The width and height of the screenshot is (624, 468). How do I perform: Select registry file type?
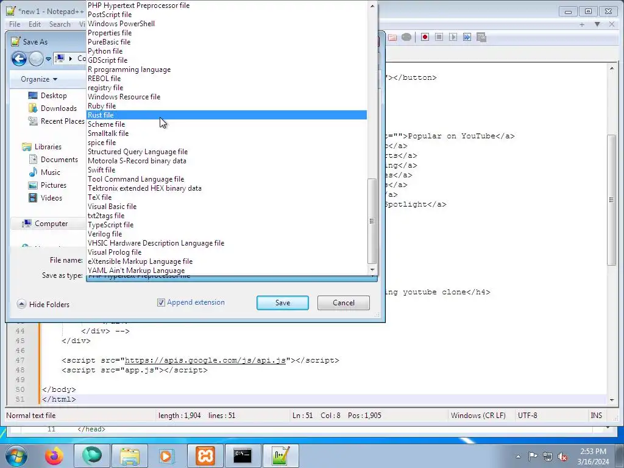coord(227,88)
